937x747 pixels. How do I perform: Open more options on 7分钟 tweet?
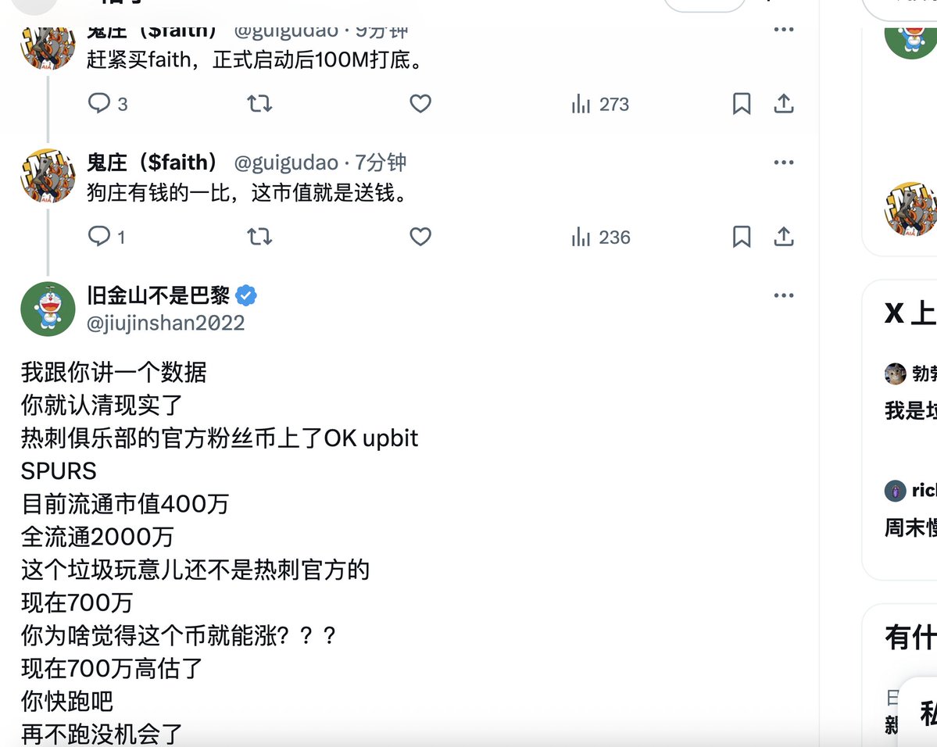pos(783,162)
